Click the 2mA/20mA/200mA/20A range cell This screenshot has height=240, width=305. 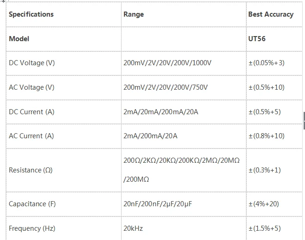point(184,112)
